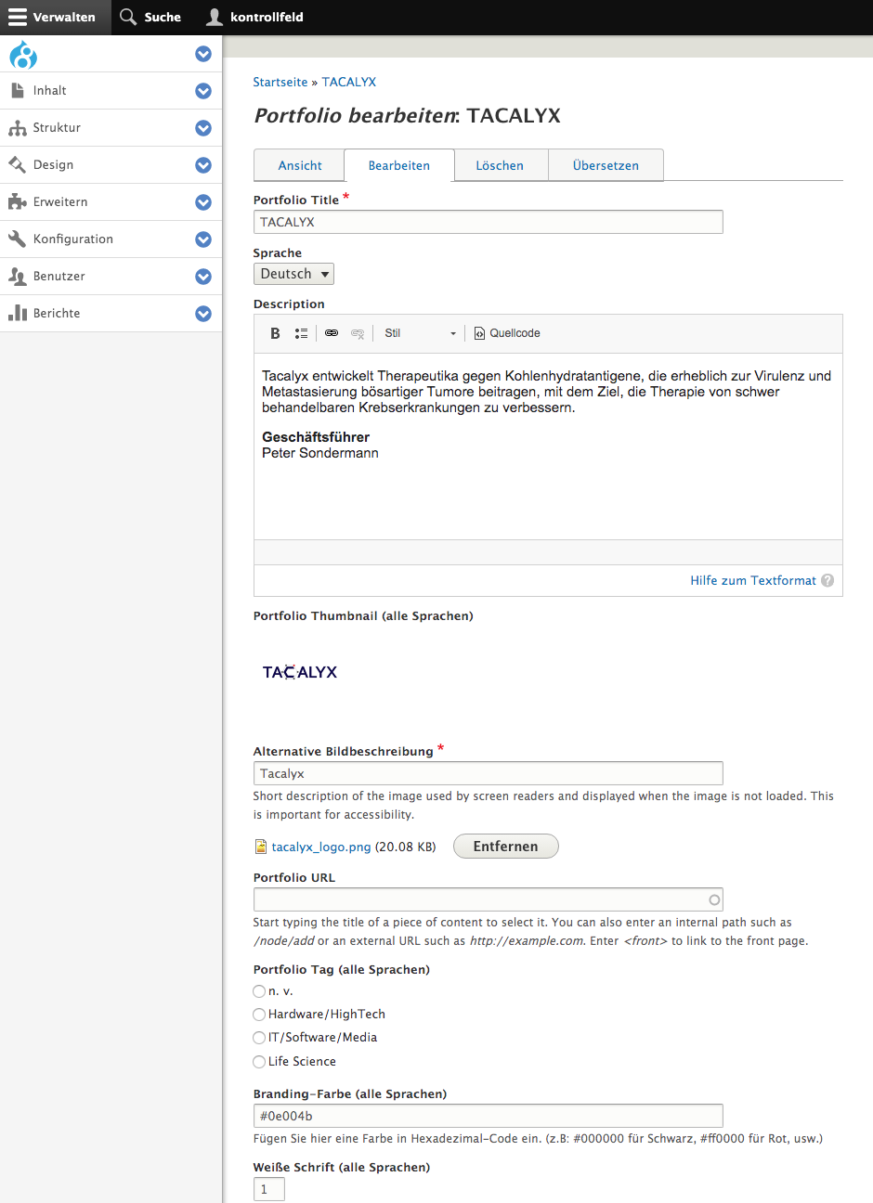This screenshot has height=1203, width=873.
Task: Click the tacalyx_logo.png file icon
Action: pyautogui.click(x=260, y=847)
